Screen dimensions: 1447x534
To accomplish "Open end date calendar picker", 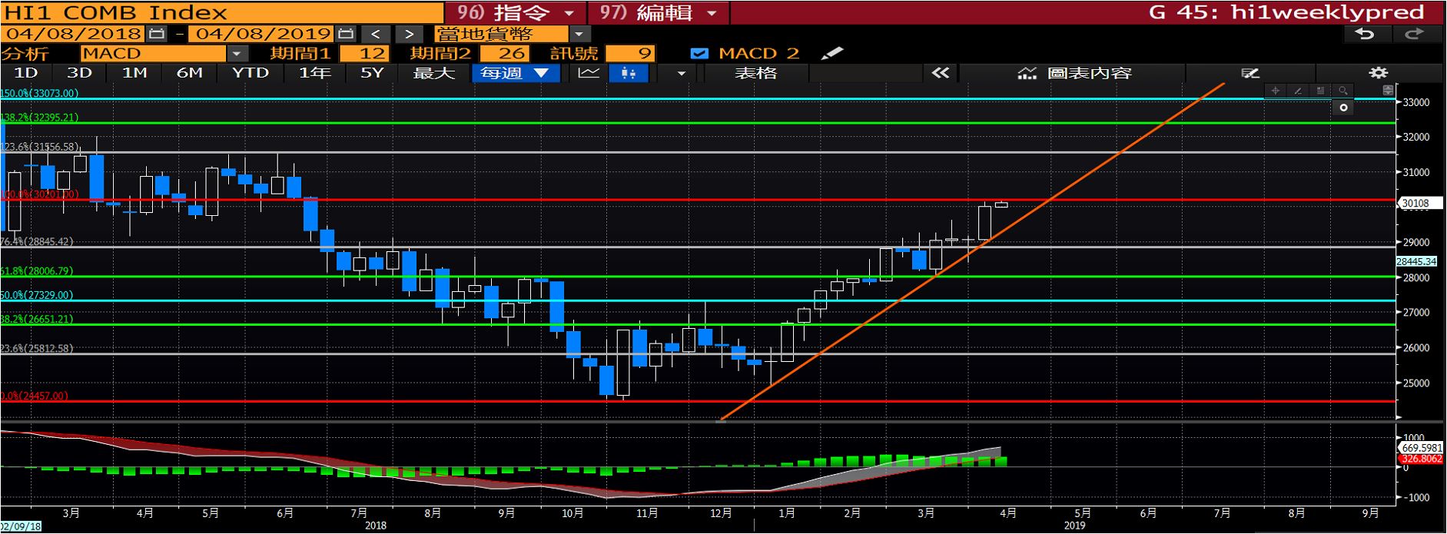I will 346,34.
